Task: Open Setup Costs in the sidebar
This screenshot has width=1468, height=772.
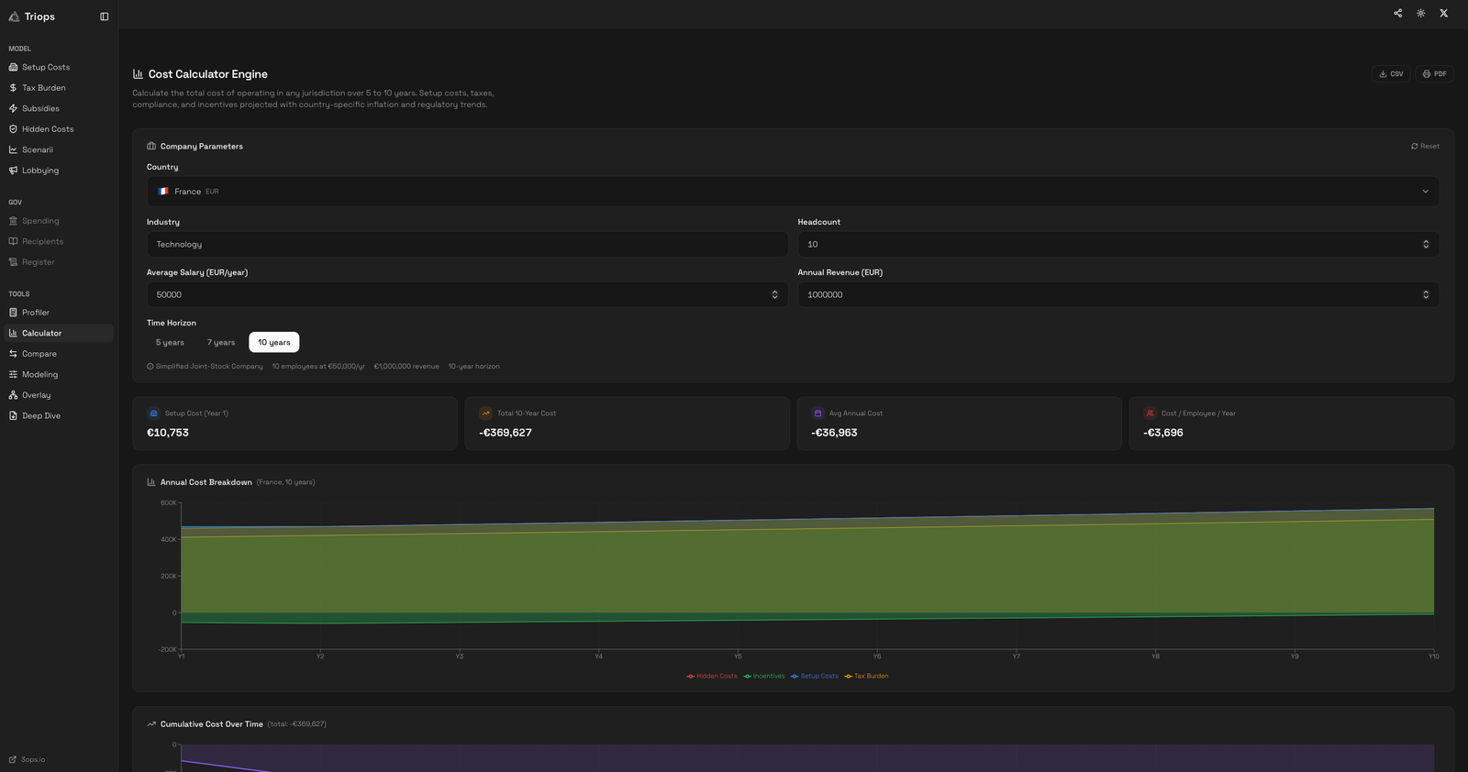Action: [x=46, y=68]
